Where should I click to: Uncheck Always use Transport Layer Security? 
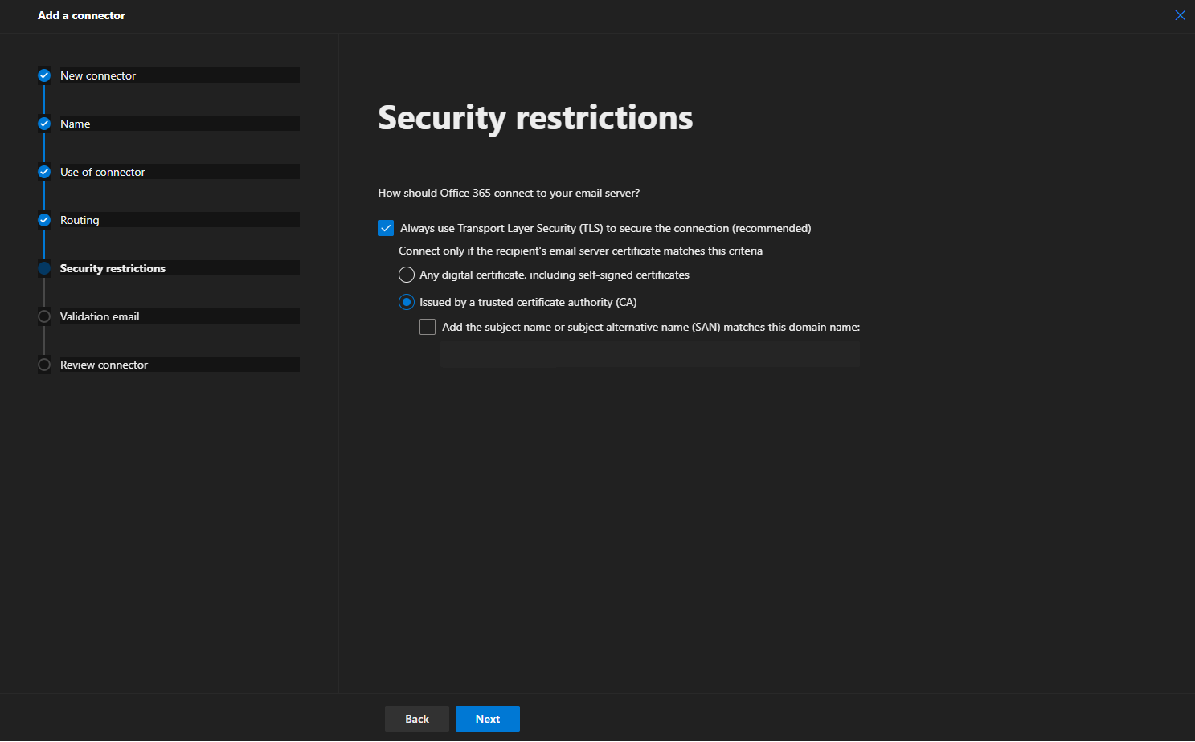tap(386, 228)
